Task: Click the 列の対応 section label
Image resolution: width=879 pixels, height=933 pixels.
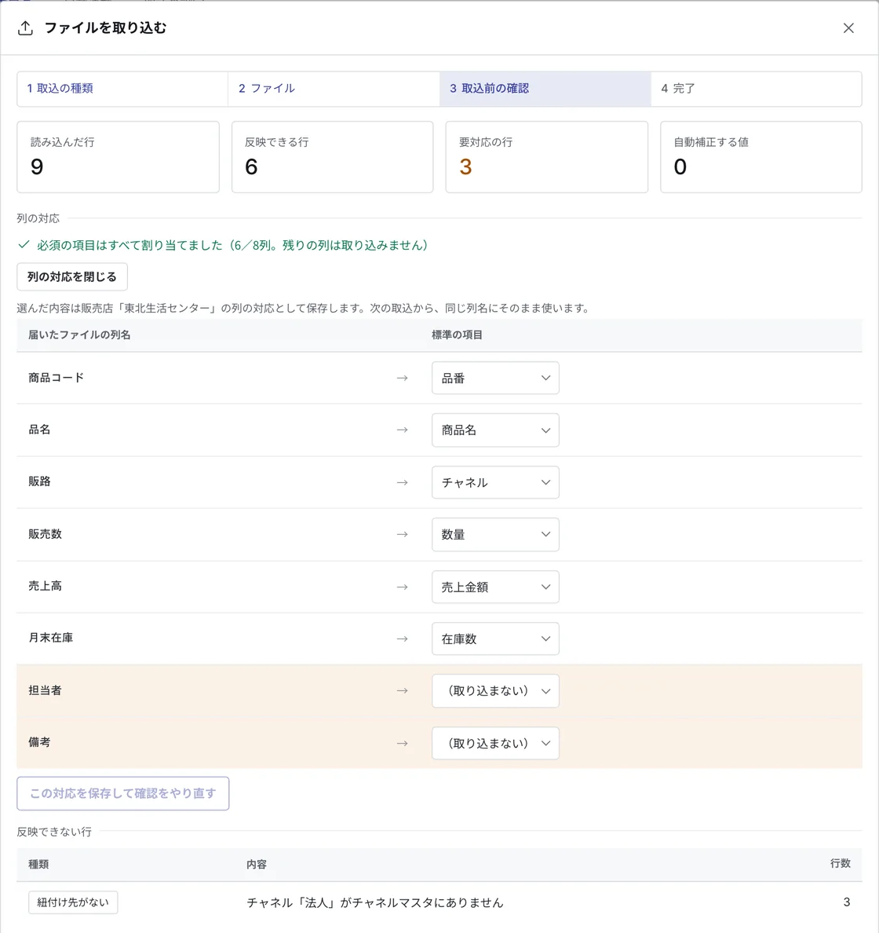Action: (x=38, y=218)
